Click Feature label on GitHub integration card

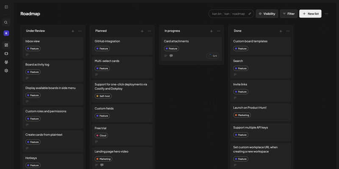tap(102, 49)
